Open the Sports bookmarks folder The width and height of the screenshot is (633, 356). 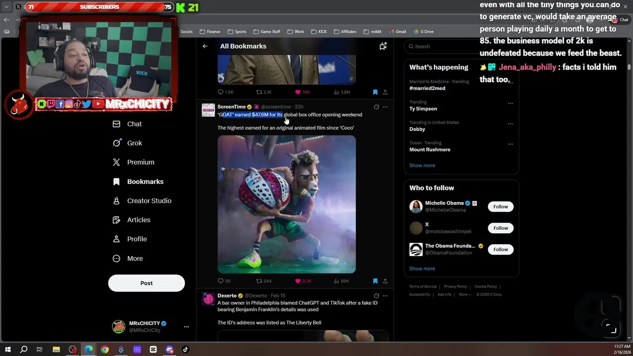[237, 32]
